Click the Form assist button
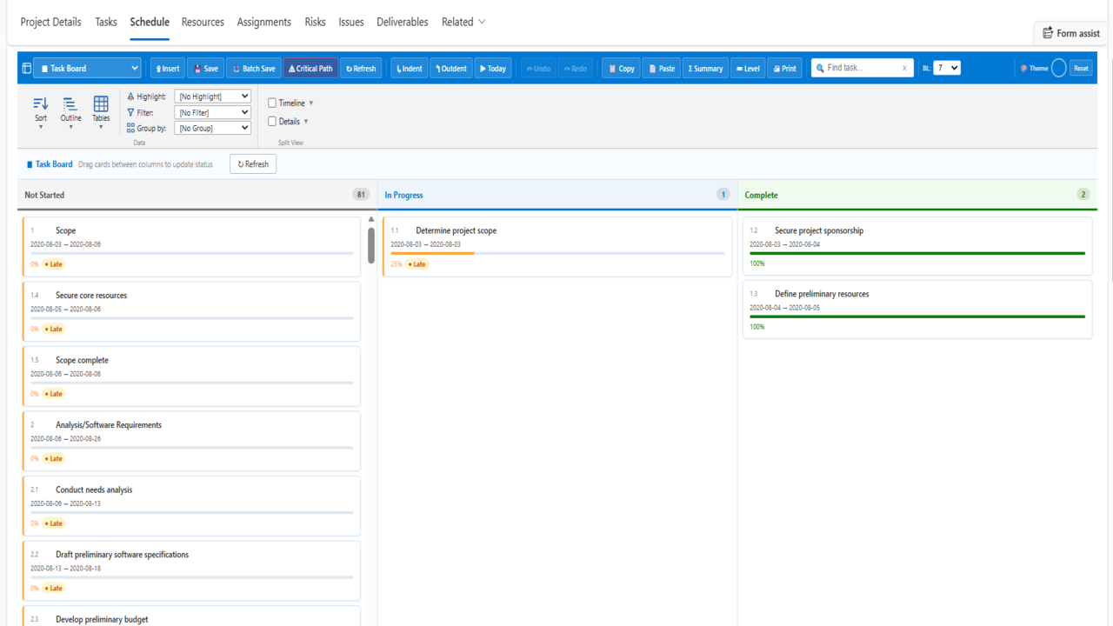 pyautogui.click(x=1071, y=33)
